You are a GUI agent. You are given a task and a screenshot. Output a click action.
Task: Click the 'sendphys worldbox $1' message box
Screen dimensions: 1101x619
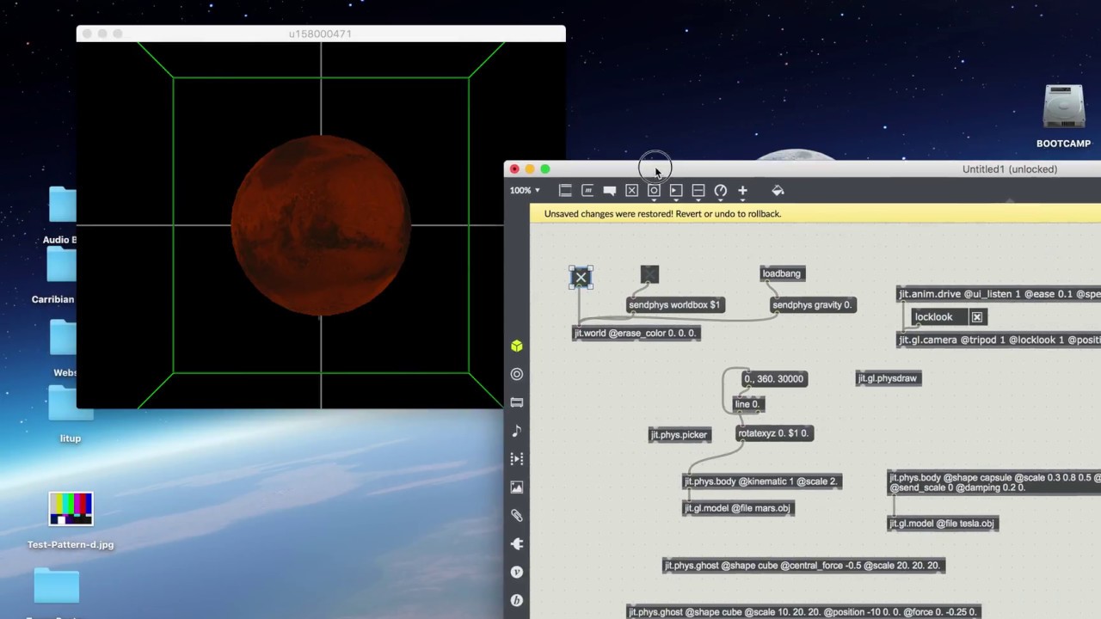[x=675, y=305]
